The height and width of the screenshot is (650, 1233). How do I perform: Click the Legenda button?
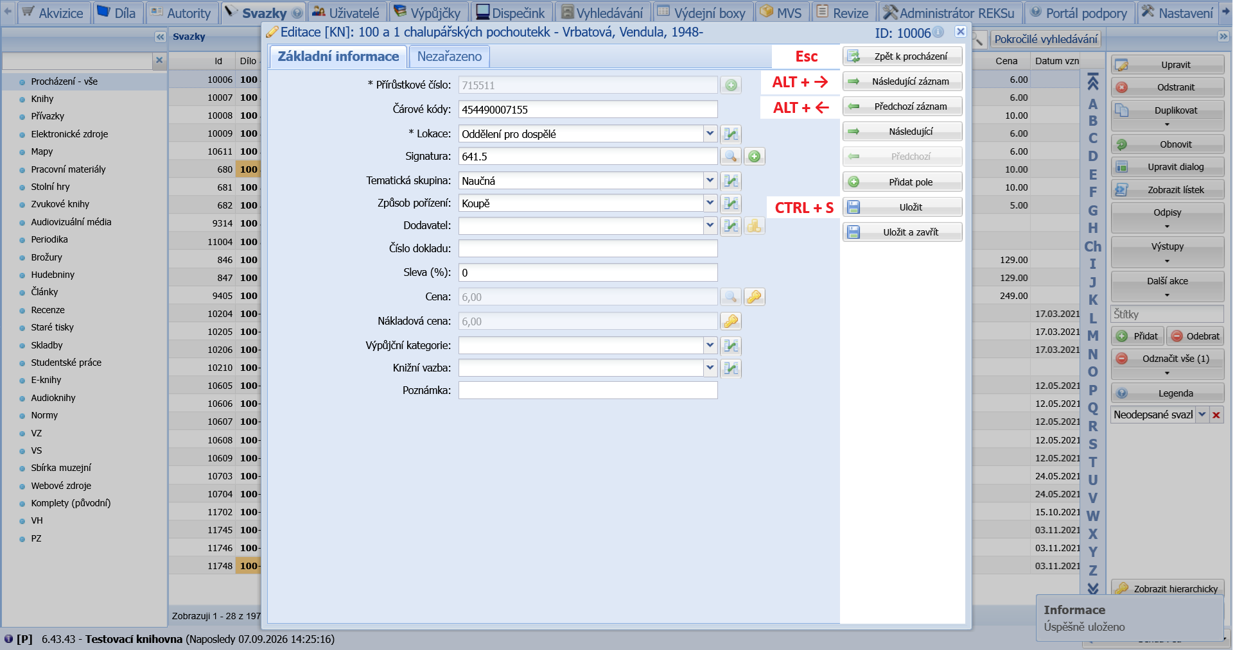[x=1167, y=393]
